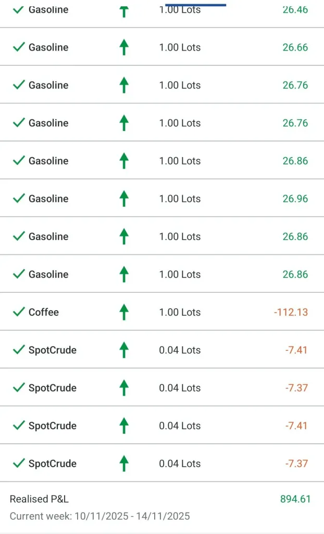Click the checkmark in the 26.96 Gasoline row
This screenshot has width=324, height=534.
tap(19, 198)
